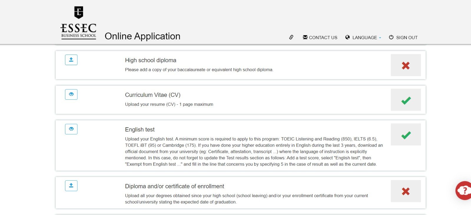The image size is (471, 215).
Task: Expand the LANGUAGE dropdown menu
Action: 363,38
